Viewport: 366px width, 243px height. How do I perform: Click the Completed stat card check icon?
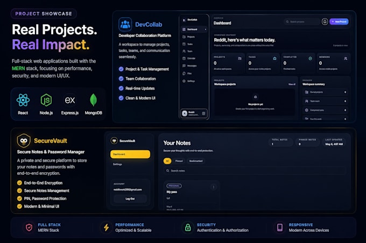(x=310, y=58)
